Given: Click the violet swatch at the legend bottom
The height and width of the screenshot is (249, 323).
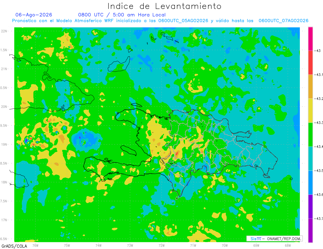Looking at the screenshot, I should click(310, 230).
